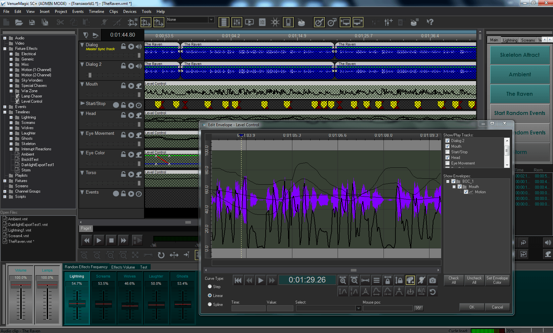Click Start Random Events button
Screen dimensions: 553x333
pos(520,113)
